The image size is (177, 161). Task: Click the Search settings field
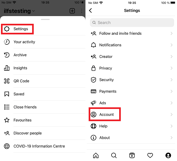[132, 22]
